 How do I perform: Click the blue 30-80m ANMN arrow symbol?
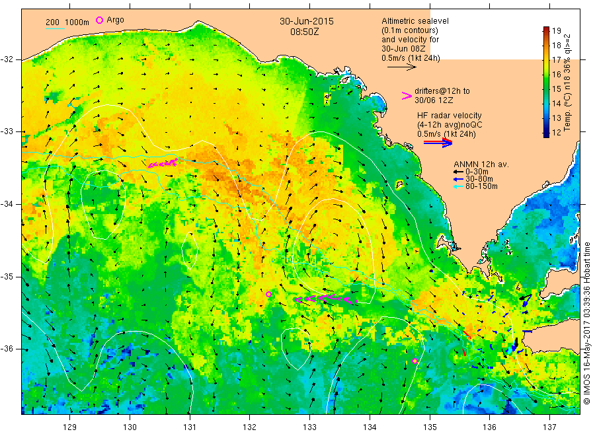tap(458, 179)
